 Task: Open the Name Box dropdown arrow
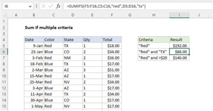30,6
